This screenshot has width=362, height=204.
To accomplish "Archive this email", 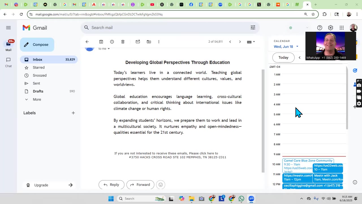I will 101,42.
